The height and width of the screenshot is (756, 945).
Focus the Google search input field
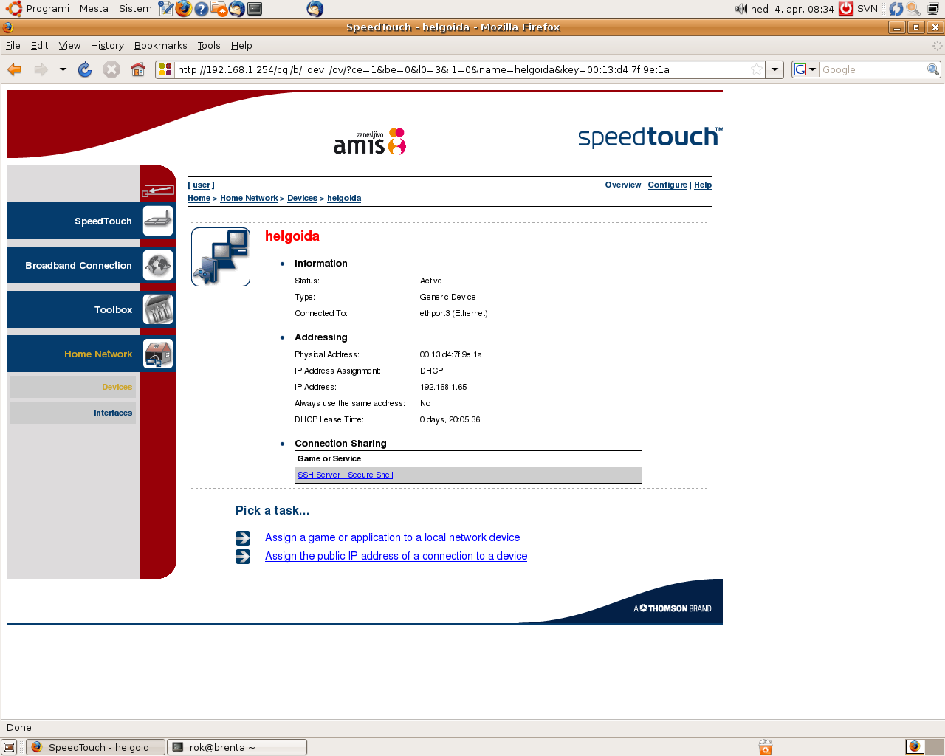[x=873, y=69]
